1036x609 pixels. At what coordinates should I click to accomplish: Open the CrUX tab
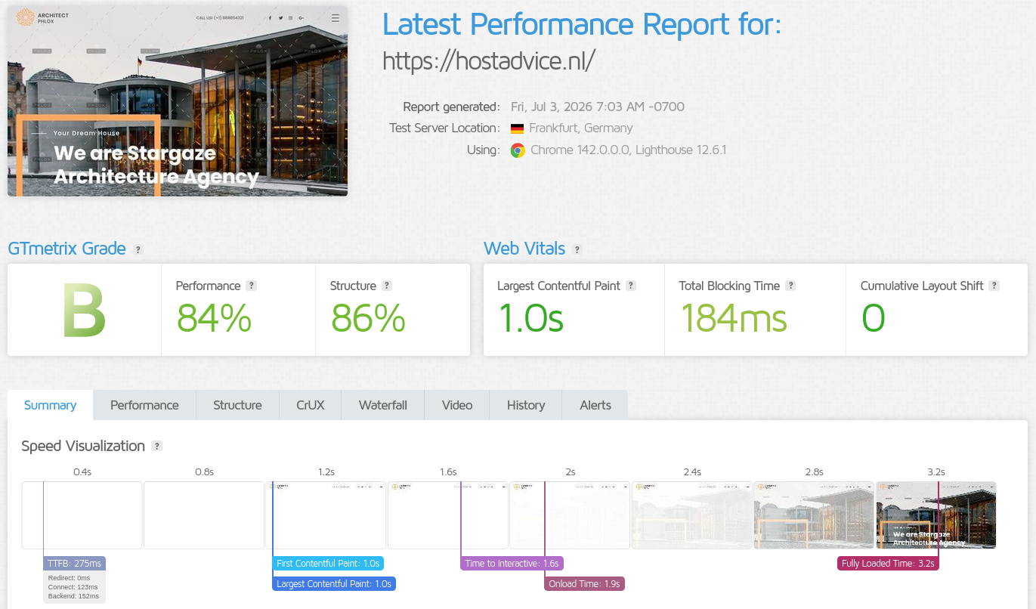coord(311,405)
